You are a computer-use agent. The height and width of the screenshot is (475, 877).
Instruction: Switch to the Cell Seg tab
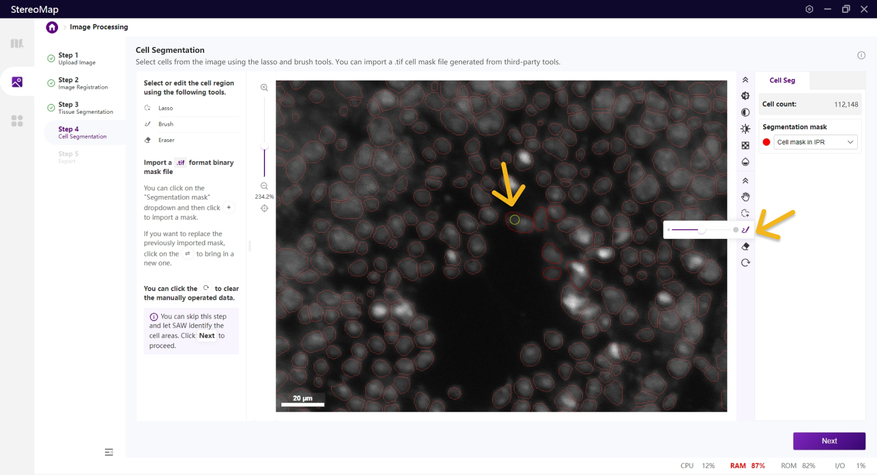782,81
